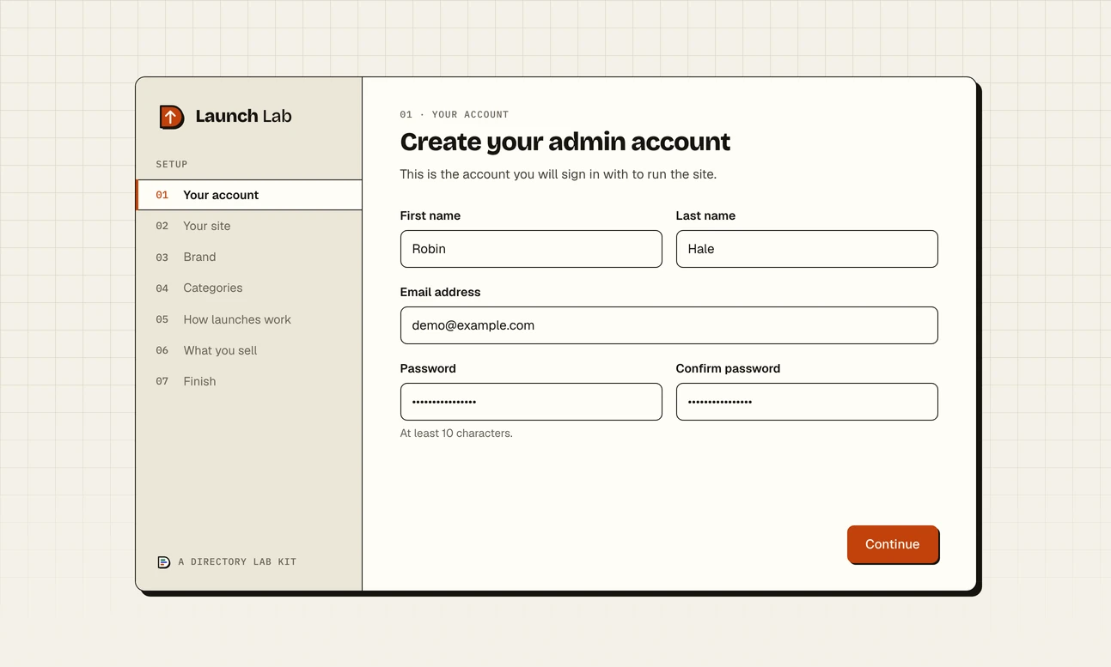
Task: Click the SETUP sidebar heading
Action: [x=172, y=164]
